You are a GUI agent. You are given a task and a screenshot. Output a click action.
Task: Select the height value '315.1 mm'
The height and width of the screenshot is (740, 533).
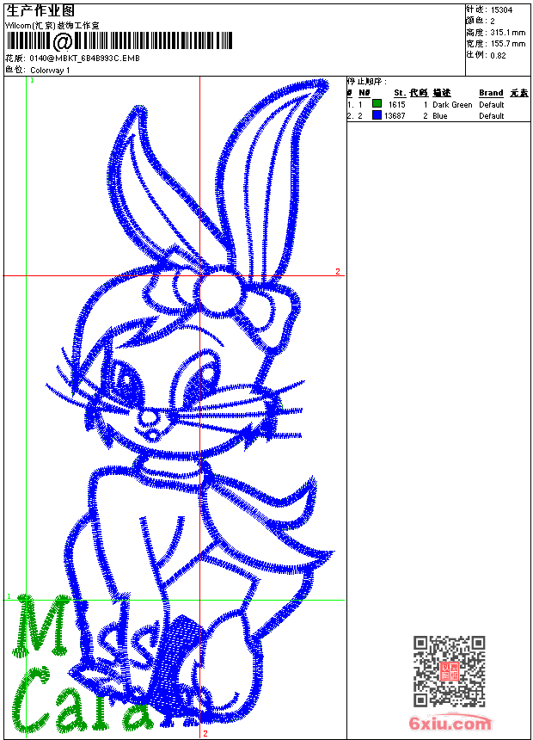tap(507, 33)
